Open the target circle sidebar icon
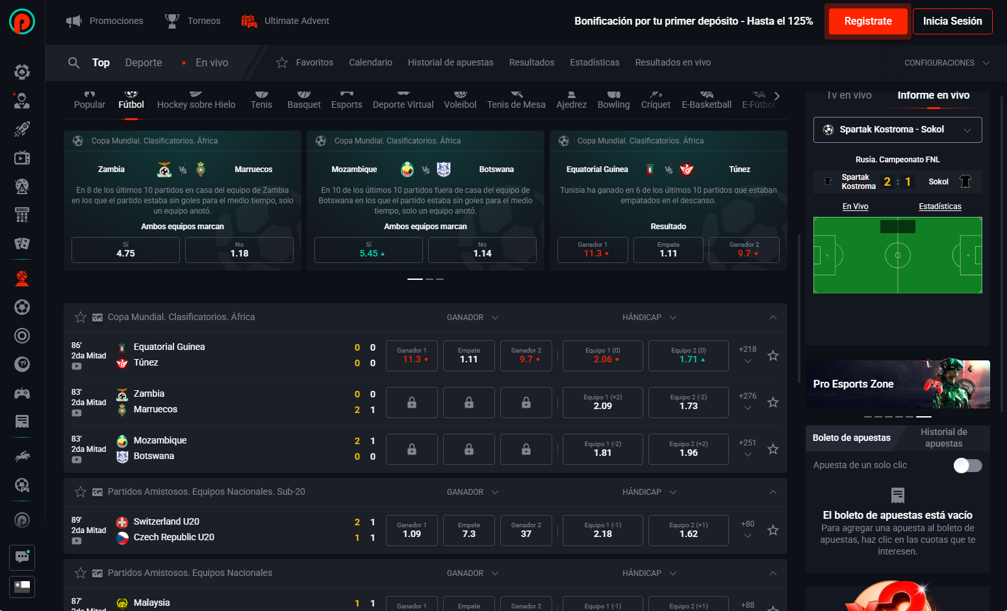The width and height of the screenshot is (1007, 611). click(x=22, y=336)
